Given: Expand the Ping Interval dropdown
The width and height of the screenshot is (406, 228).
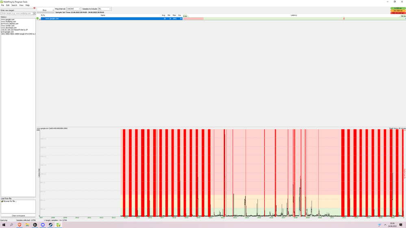Looking at the screenshot, I should (x=74, y=9).
